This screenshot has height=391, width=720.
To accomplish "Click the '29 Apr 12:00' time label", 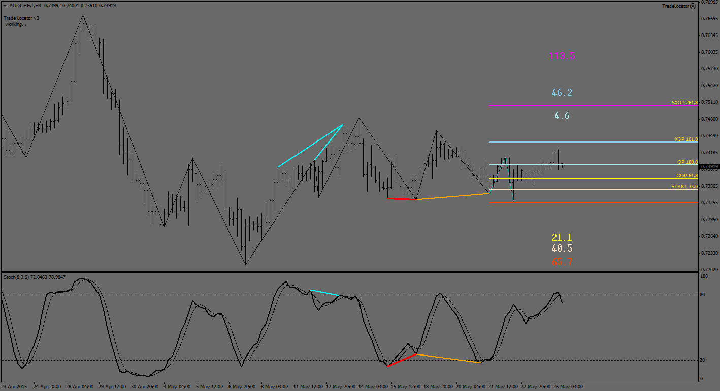I will (113, 386).
